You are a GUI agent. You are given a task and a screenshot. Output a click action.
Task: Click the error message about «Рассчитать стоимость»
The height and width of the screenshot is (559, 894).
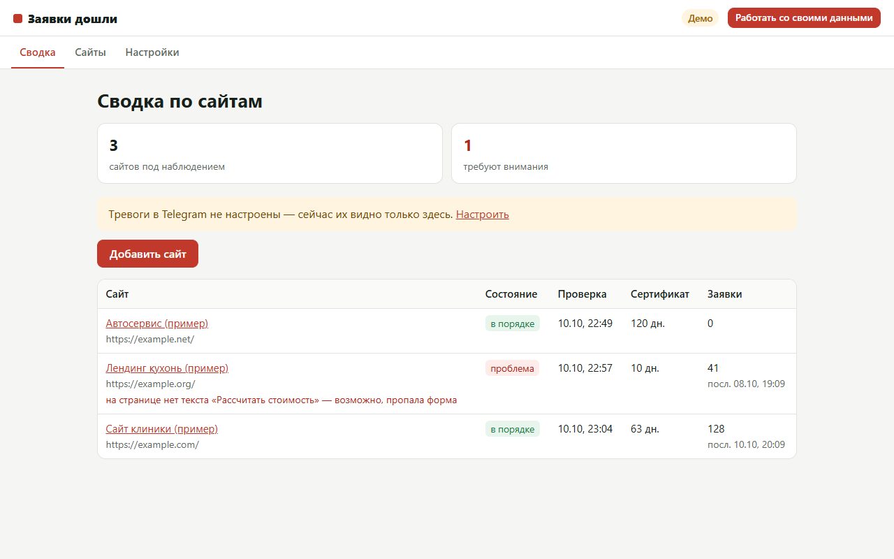click(281, 400)
